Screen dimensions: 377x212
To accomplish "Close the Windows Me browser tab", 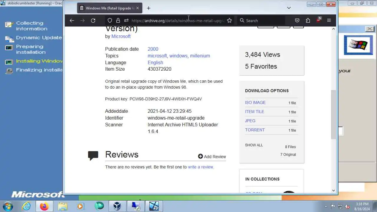I will click(137, 8).
